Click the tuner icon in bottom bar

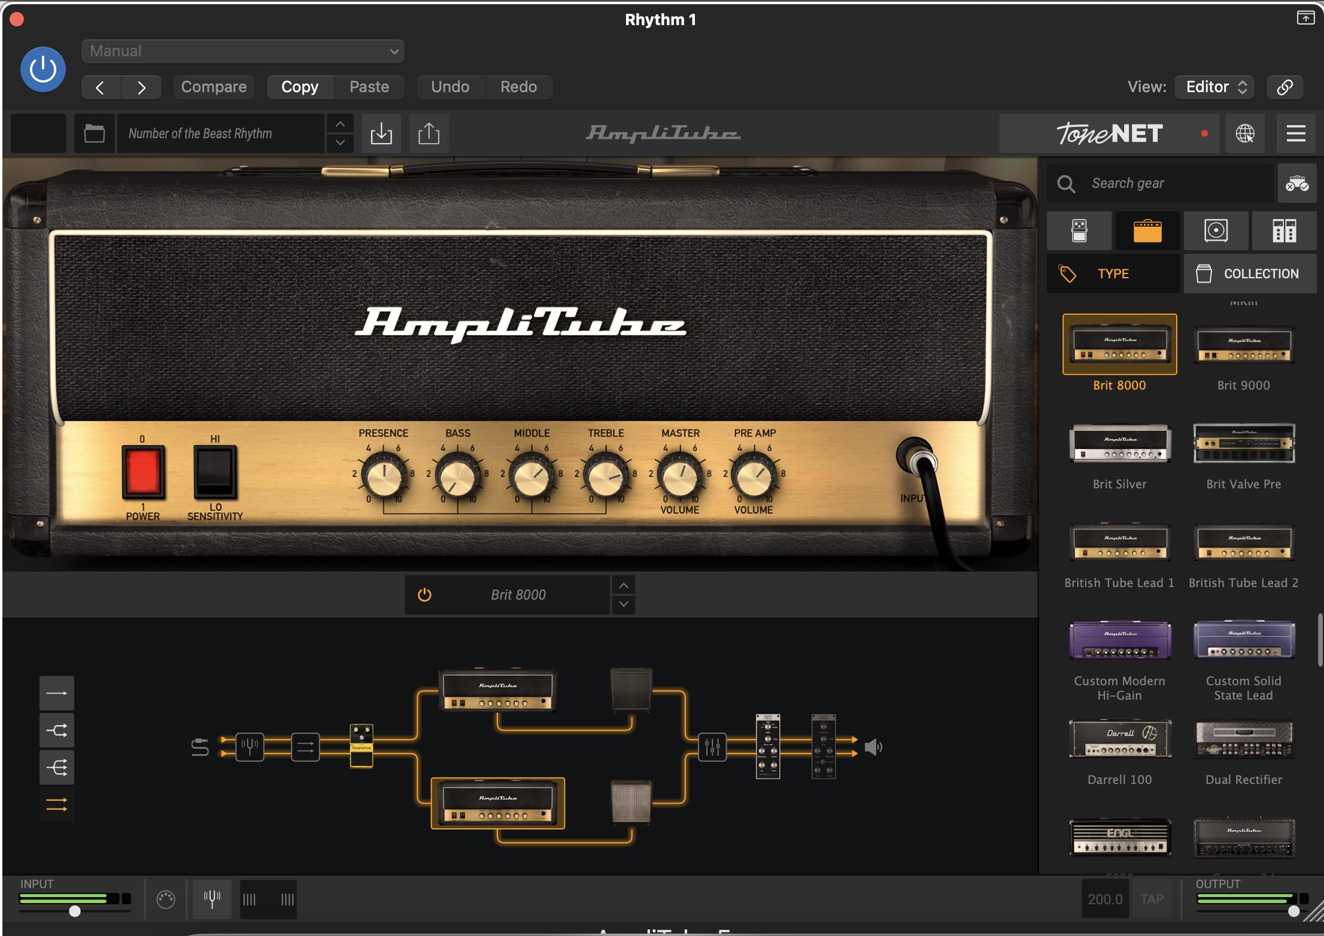pos(212,899)
